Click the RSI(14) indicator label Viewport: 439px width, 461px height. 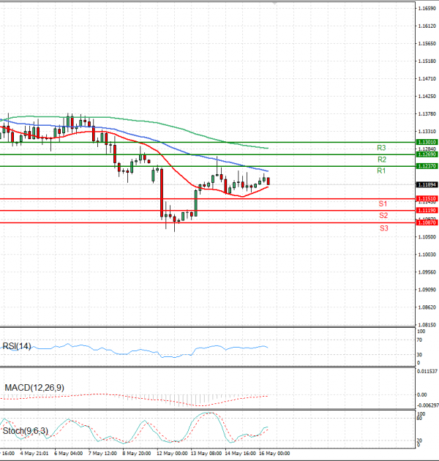point(17,346)
